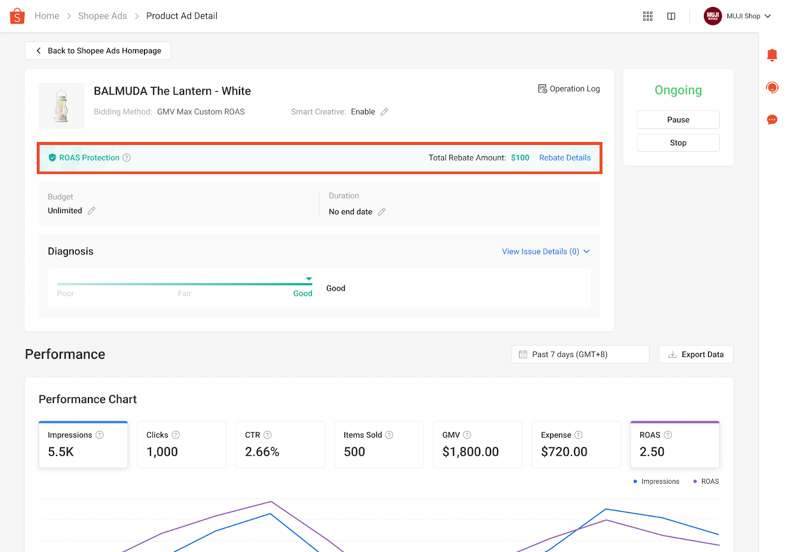Image resolution: width=786 pixels, height=552 pixels.
Task: Click the Impressions legend dot in chart
Action: (x=635, y=481)
